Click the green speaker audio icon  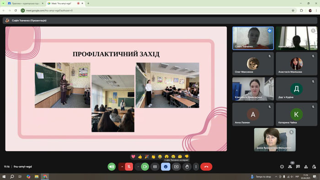(x=112, y=167)
